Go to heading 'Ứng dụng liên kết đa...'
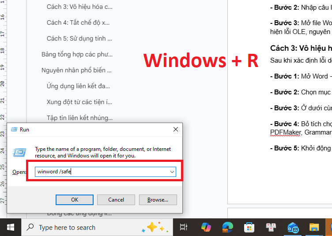 (78, 86)
